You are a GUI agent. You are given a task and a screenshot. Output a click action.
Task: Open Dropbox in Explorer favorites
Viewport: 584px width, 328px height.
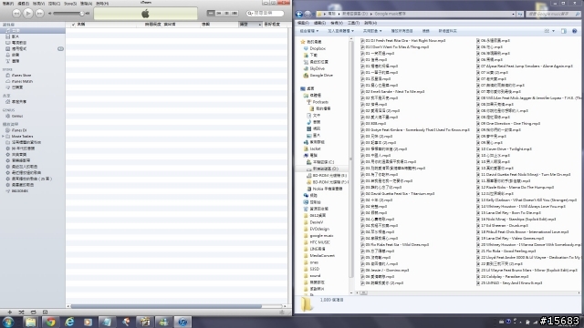pos(315,48)
